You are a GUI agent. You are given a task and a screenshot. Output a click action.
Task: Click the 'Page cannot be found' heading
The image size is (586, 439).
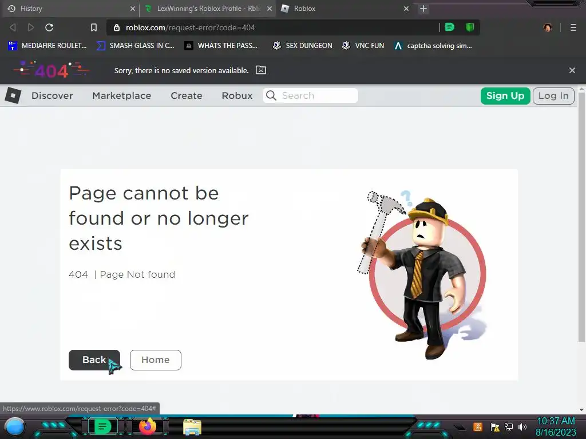(x=159, y=218)
